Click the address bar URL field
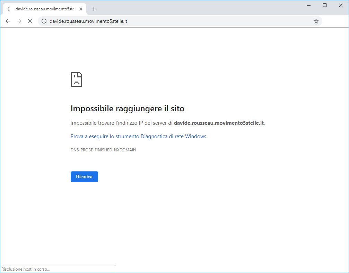This screenshot has height=273, width=349. [180, 21]
